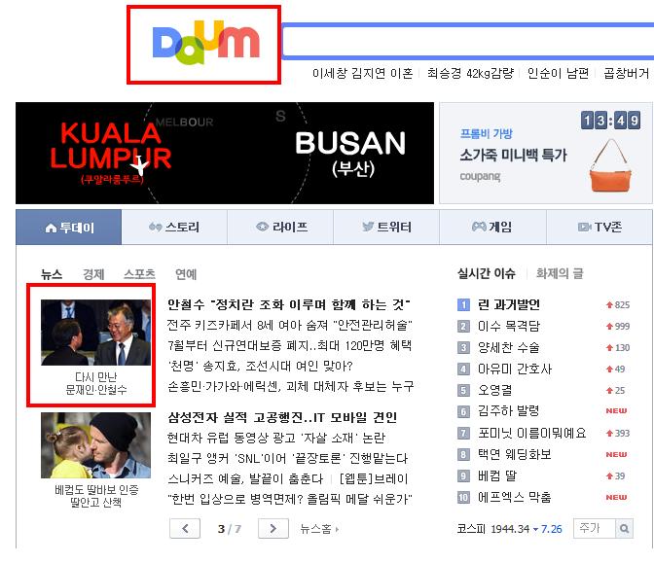
Task: Select the 투데이 home tab
Action: pyautogui.click(x=69, y=228)
